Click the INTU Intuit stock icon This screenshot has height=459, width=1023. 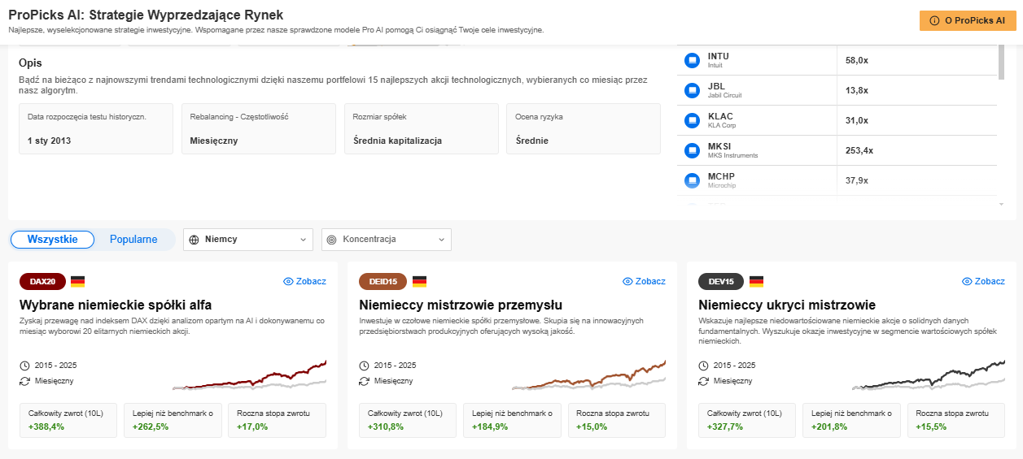point(693,60)
